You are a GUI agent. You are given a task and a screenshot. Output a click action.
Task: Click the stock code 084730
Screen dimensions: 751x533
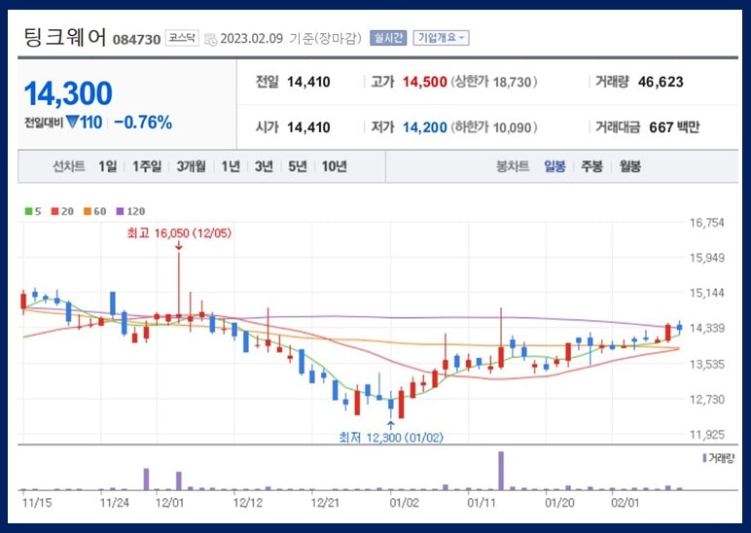(136, 39)
